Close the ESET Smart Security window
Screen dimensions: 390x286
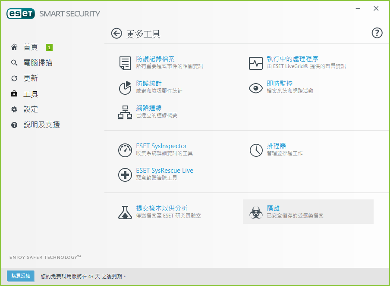[376, 9]
